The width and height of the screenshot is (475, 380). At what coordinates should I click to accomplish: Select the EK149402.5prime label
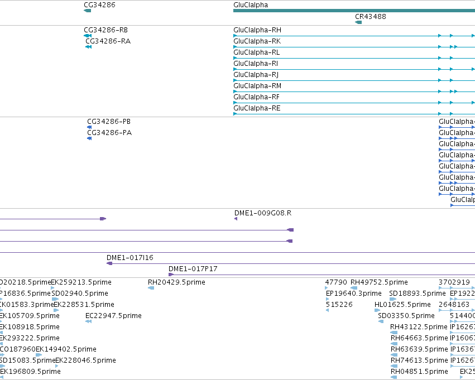pyautogui.click(x=66, y=349)
